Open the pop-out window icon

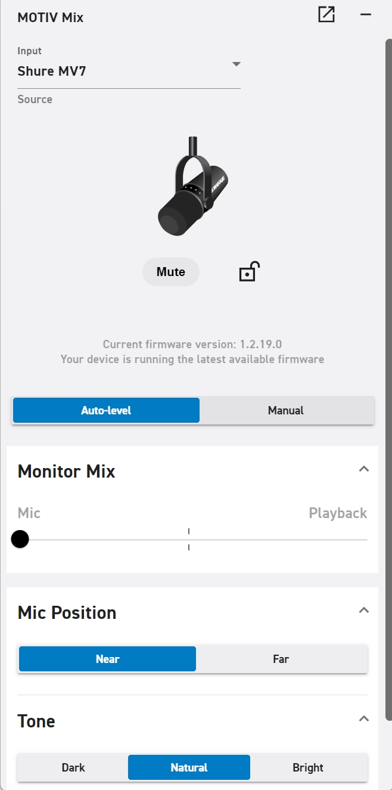tap(326, 15)
